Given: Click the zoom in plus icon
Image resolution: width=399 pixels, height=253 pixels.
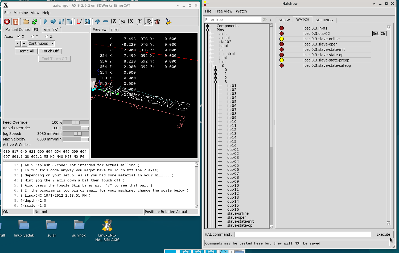Looking at the screenshot, I should 97,22.
